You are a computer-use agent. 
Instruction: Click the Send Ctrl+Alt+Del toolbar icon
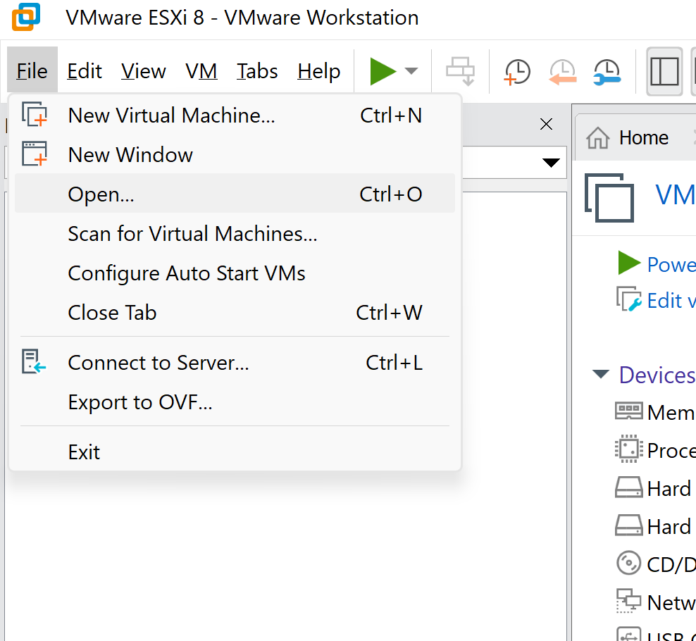point(461,71)
